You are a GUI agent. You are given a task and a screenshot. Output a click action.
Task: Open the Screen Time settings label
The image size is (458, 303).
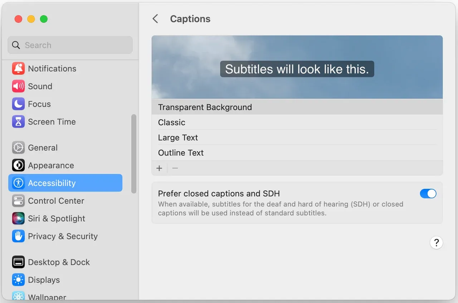[x=52, y=122]
